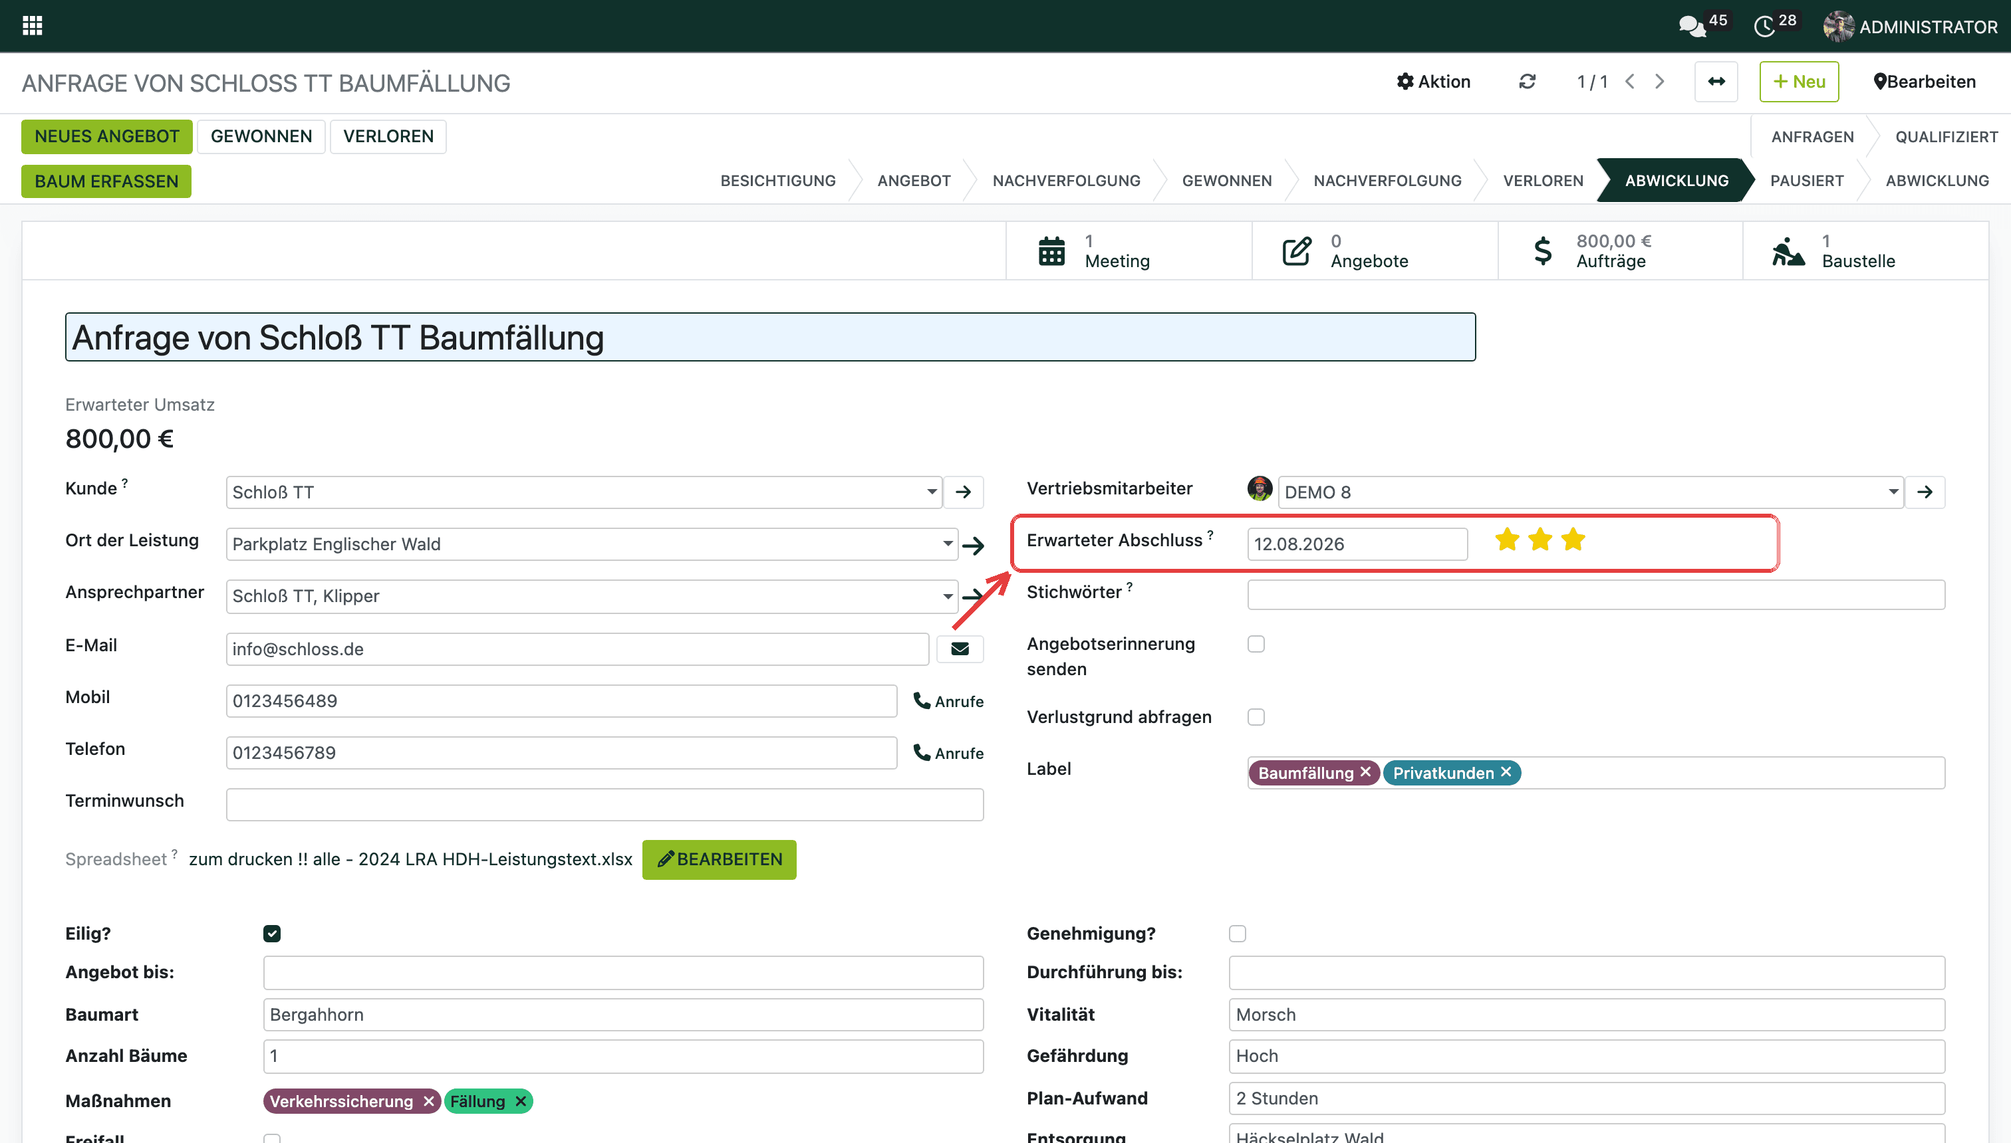This screenshot has height=1143, width=2011.
Task: Select the QUALIFIZIERT stage
Action: tap(1946, 137)
